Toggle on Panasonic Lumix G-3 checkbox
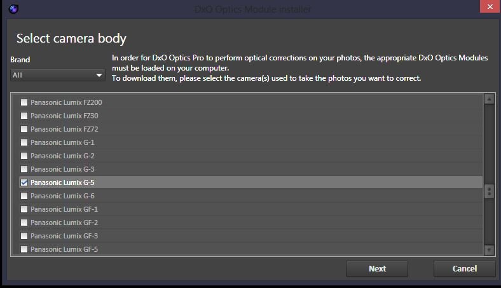Screen dimensions: 501x288 (x=24, y=169)
